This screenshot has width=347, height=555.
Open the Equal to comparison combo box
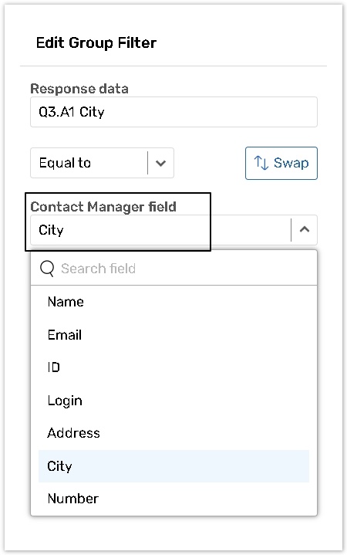point(102,163)
